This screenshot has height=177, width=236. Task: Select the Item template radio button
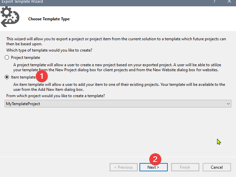7,77
